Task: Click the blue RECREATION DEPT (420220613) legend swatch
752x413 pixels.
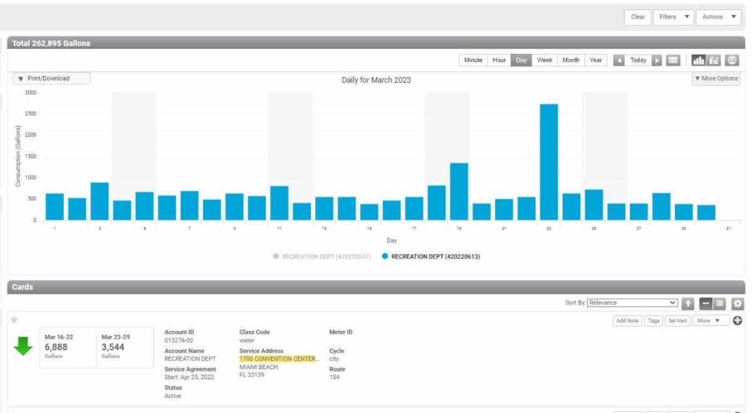Action: (385, 256)
